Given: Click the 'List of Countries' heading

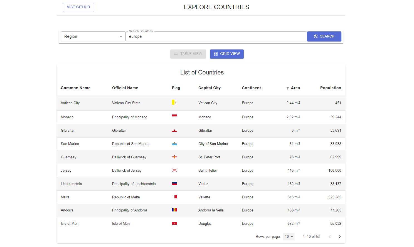Looking at the screenshot, I should coord(202,73).
